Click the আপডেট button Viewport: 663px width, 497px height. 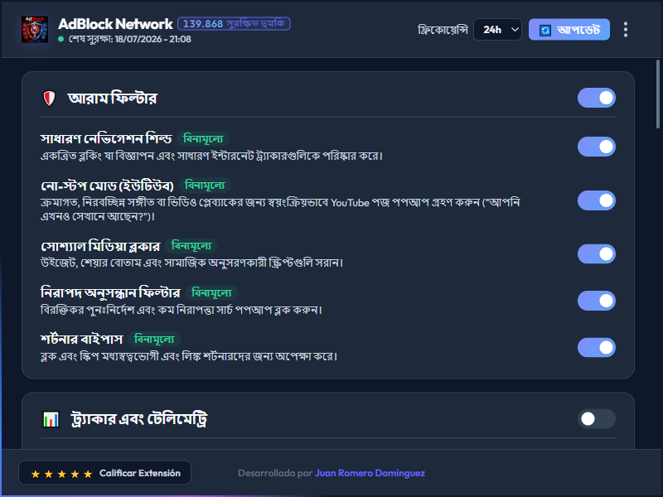(x=569, y=30)
